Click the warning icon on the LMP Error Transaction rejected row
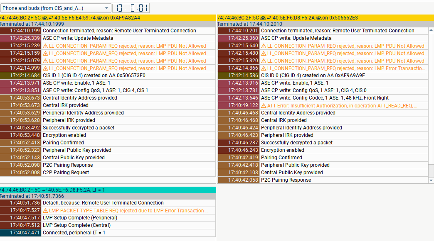This screenshot has width=434, height=241. (x=263, y=68)
